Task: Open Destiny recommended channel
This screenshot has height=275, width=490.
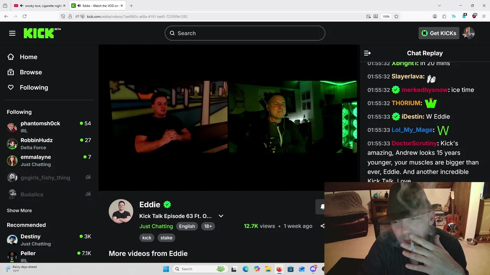Action: coord(49,240)
